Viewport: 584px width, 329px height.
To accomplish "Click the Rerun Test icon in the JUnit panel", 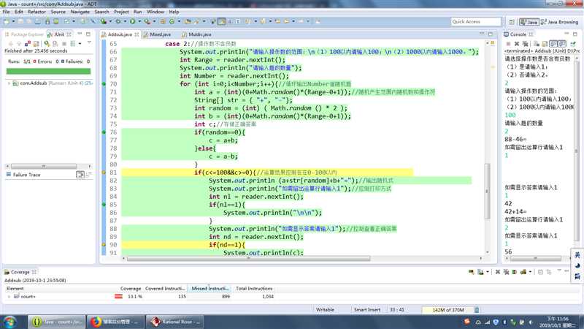I will (47, 44).
